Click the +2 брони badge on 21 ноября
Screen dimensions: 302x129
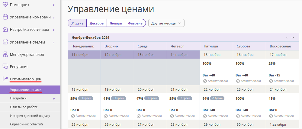point(185,98)
